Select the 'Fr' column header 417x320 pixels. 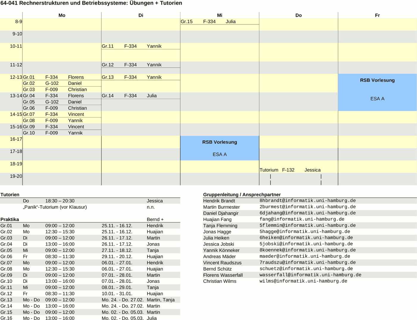pyautogui.click(x=377, y=15)
